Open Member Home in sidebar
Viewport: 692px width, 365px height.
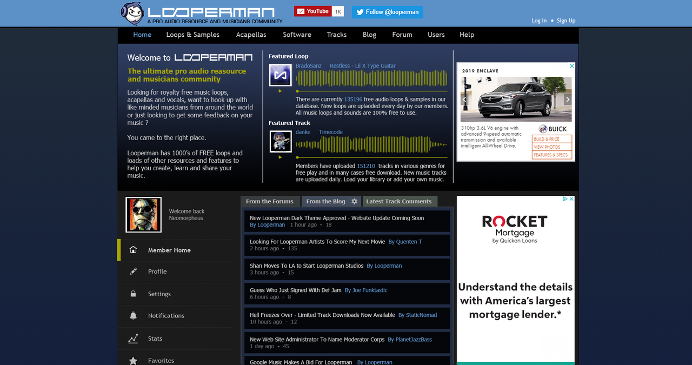tap(176, 250)
